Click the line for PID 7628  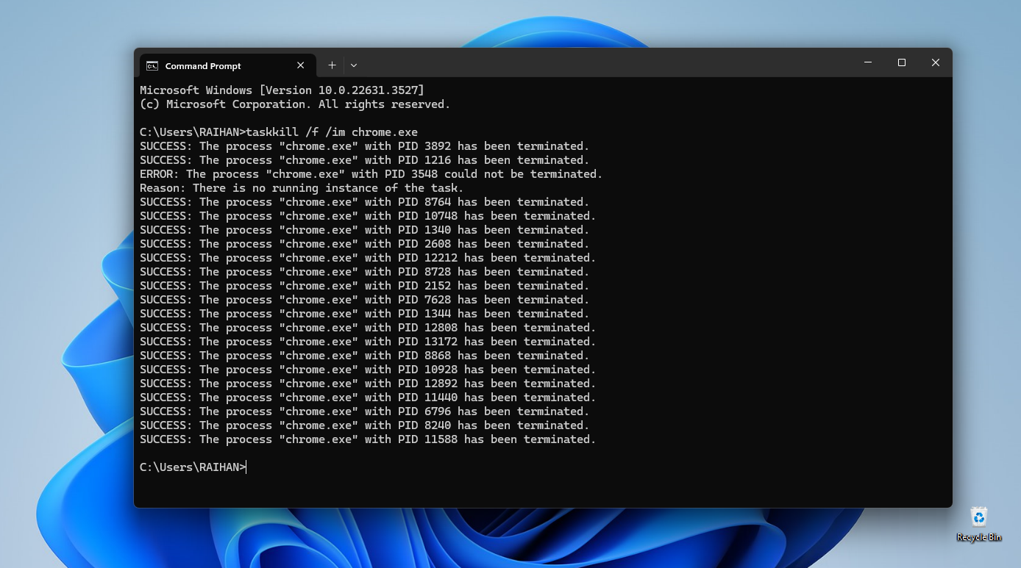coord(365,300)
